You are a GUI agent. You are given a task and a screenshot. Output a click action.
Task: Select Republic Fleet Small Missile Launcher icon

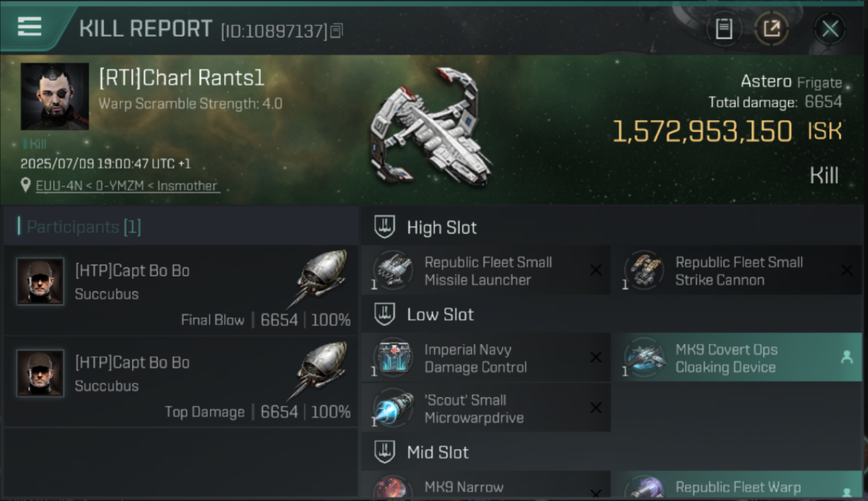(x=393, y=270)
